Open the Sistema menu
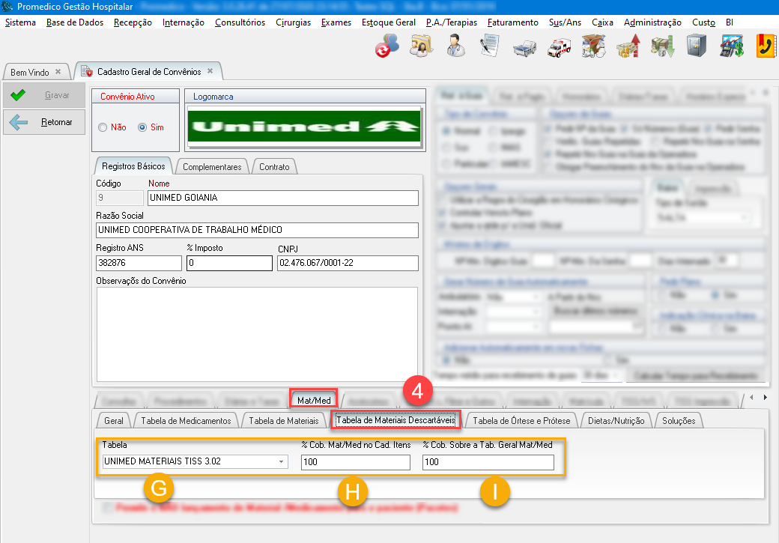This screenshot has height=543, width=779. [20, 22]
